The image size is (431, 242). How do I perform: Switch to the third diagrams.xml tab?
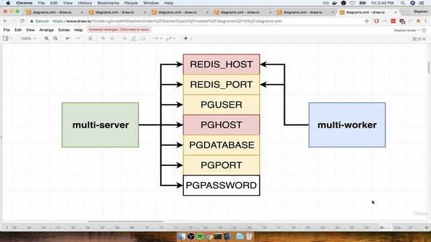point(180,12)
